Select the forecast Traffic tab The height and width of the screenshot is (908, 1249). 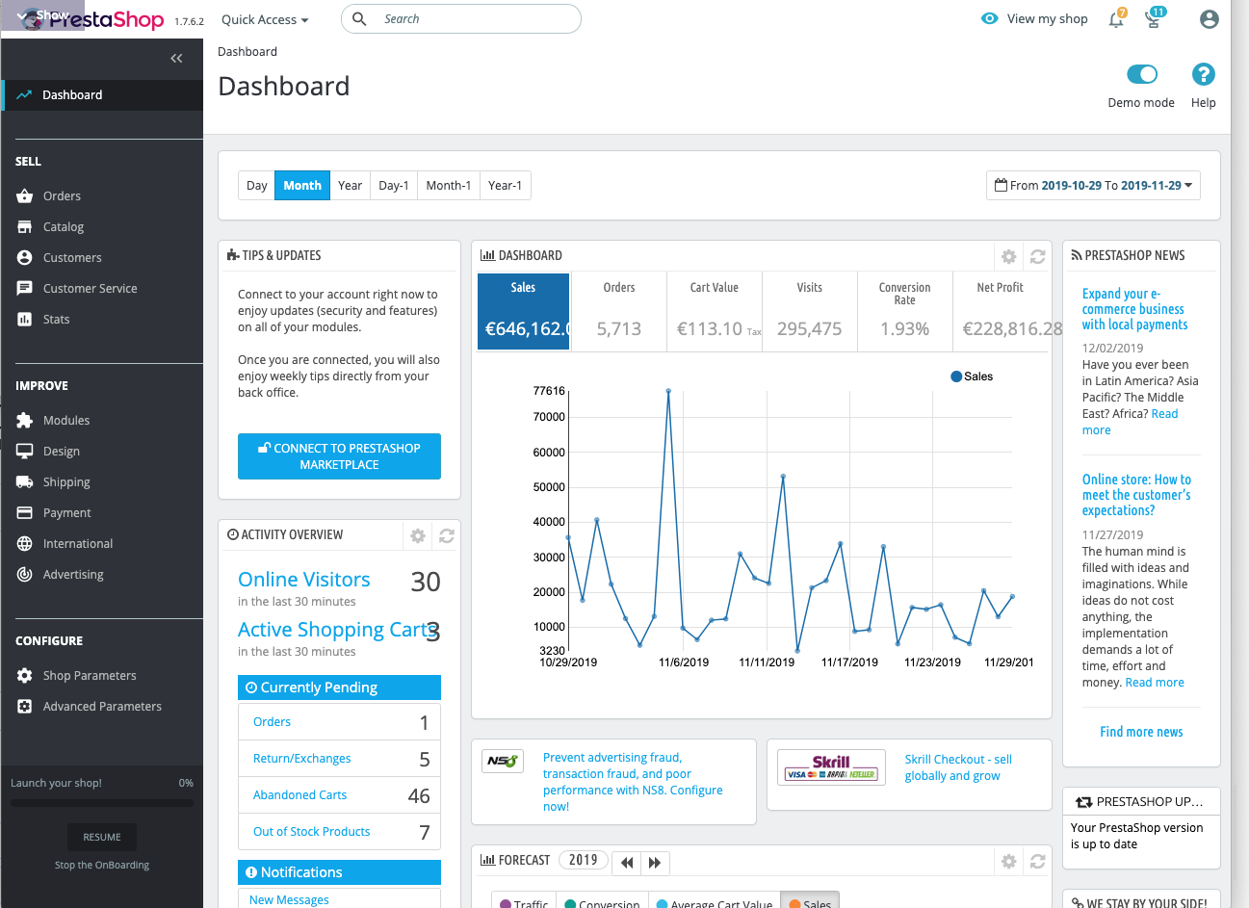coord(524,901)
